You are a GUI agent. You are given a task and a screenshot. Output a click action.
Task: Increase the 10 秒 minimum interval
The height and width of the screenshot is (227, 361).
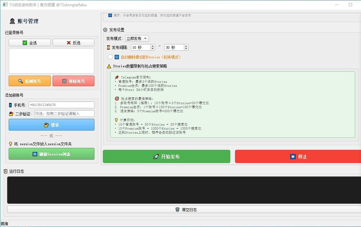click(153, 46)
